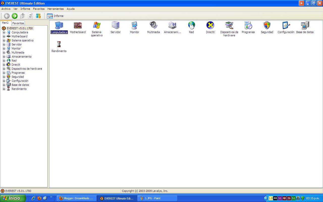Viewport: 323px width, 202px height.
Task: Open the Favoritos menu in menu bar
Action: 39,9
